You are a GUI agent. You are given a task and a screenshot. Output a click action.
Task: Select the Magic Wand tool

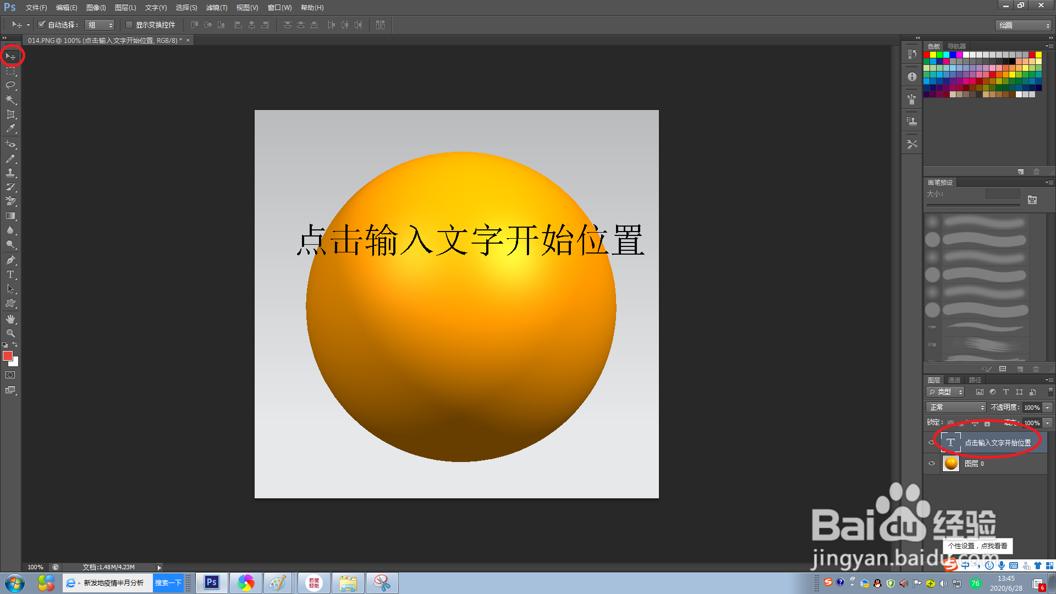[x=10, y=100]
